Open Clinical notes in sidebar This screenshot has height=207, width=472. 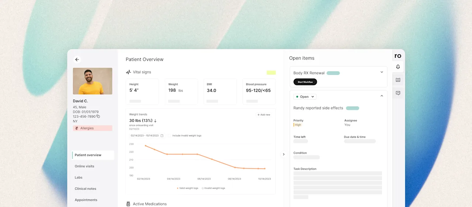pos(86,189)
